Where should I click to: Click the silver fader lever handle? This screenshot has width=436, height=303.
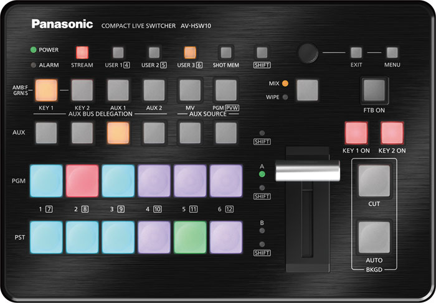(308, 170)
